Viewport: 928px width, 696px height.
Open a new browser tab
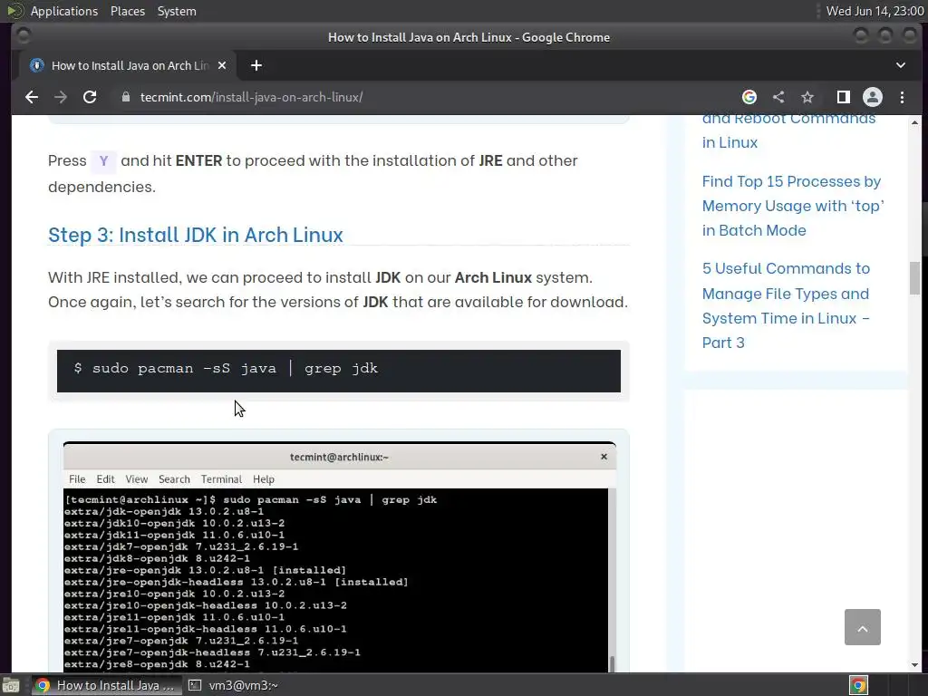click(256, 65)
